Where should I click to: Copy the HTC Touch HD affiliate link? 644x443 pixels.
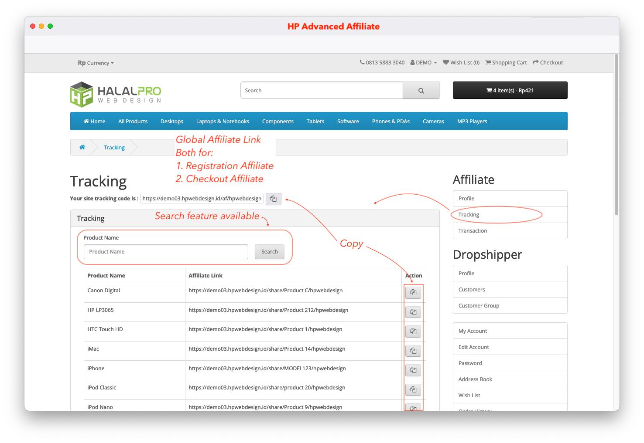413,331
